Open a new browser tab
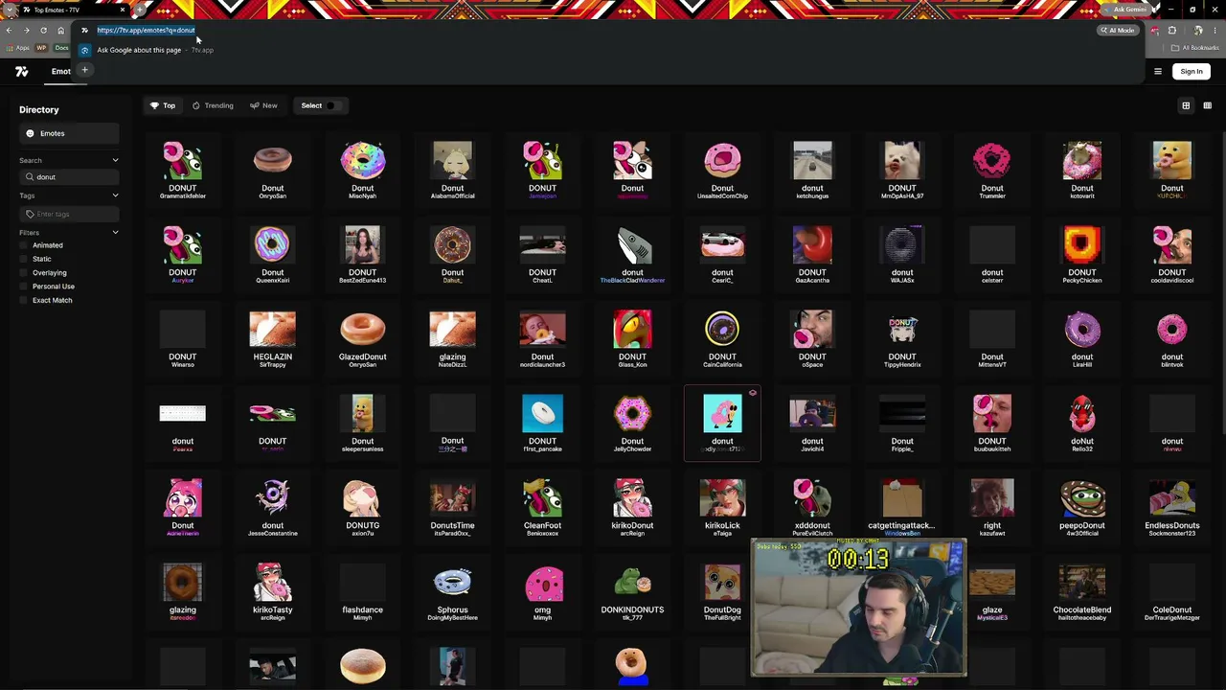Viewport: 1226px width, 690px height. tap(141, 10)
